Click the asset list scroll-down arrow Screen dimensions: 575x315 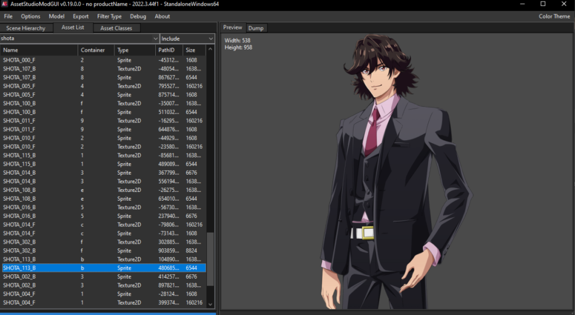point(210,304)
